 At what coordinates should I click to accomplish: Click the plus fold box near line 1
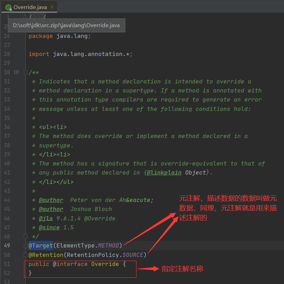pos(25,17)
